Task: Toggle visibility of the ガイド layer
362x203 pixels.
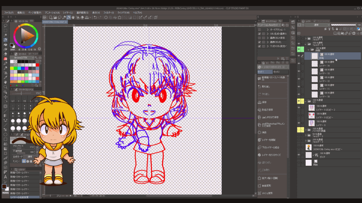Action: tap(299, 155)
